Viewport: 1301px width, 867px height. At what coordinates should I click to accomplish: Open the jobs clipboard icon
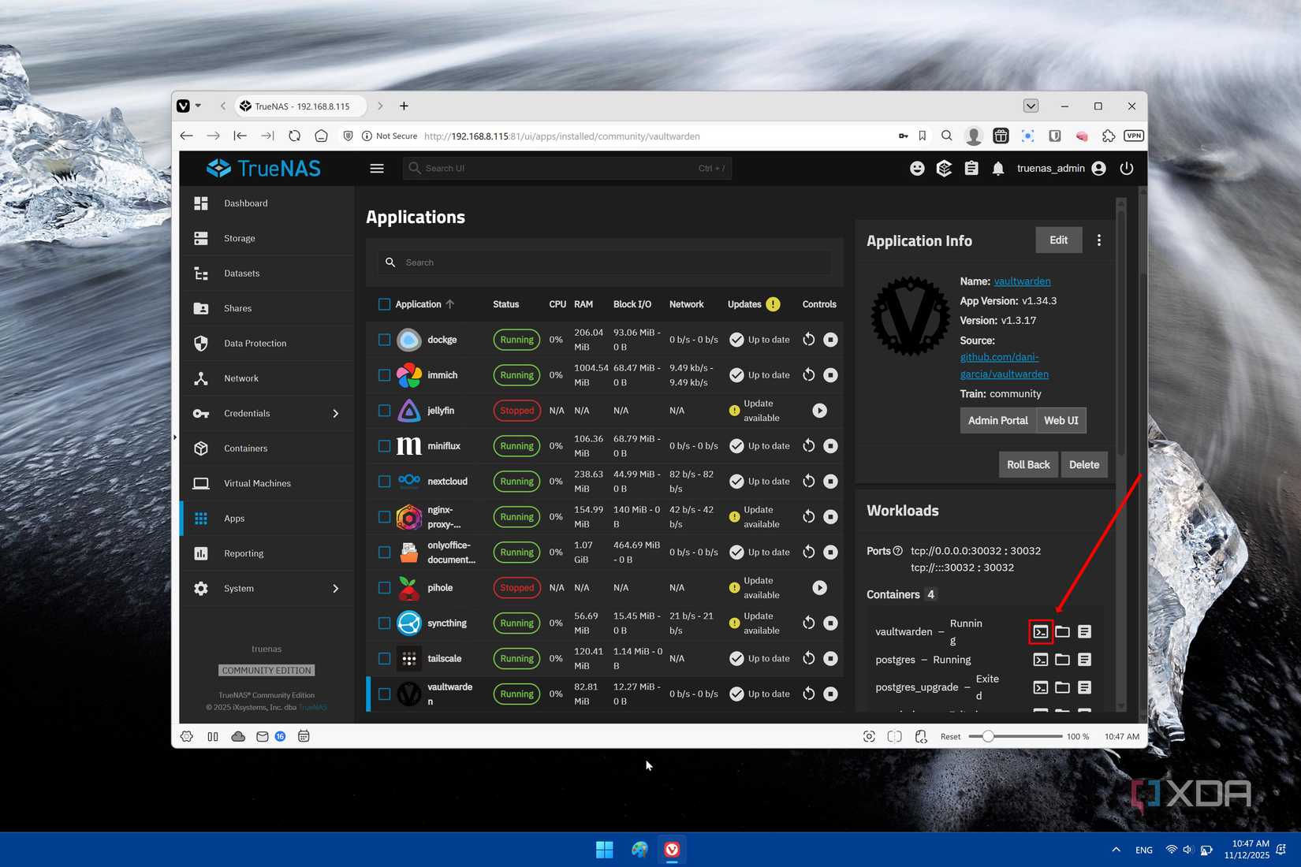(x=971, y=169)
